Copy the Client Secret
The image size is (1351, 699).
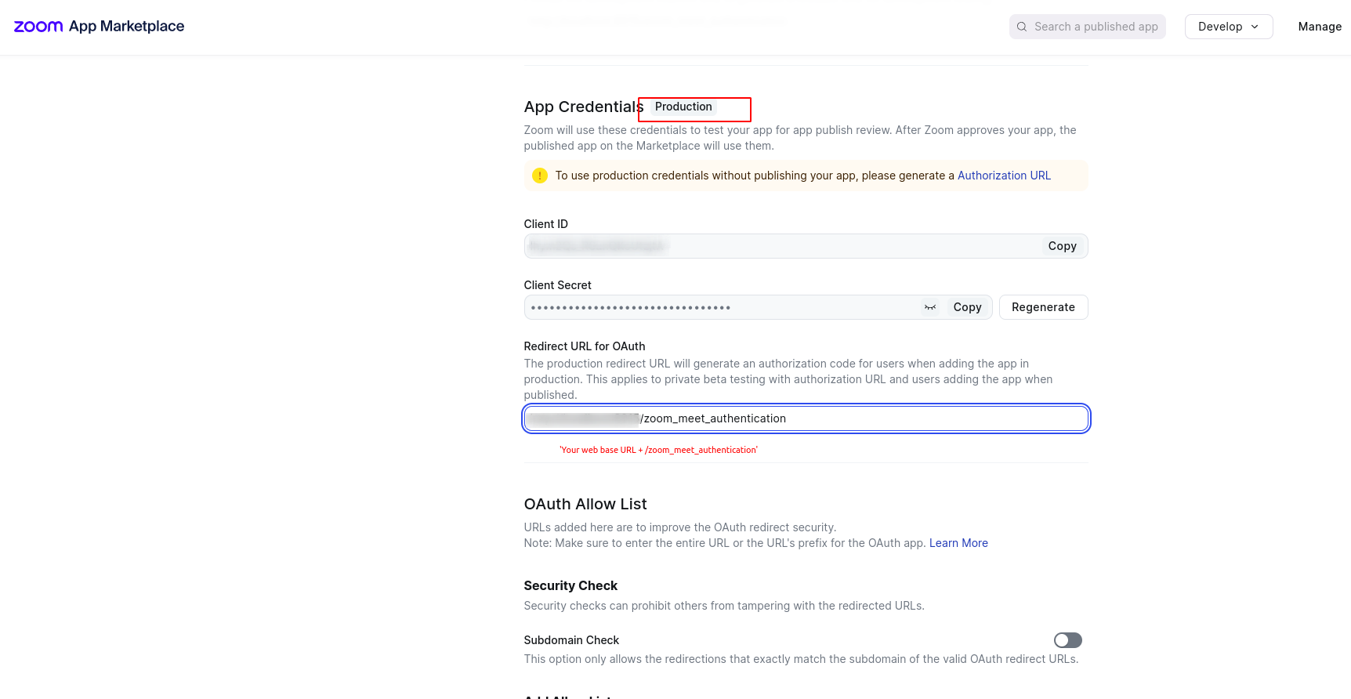click(967, 307)
